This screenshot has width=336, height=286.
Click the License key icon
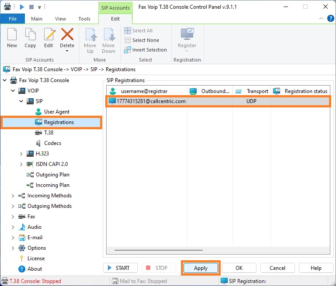pos(21,258)
